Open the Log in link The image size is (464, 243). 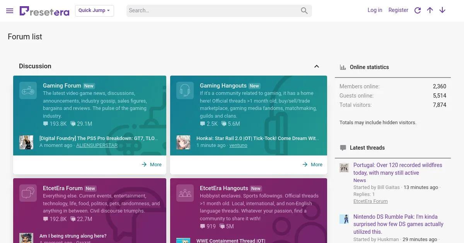[375, 10]
